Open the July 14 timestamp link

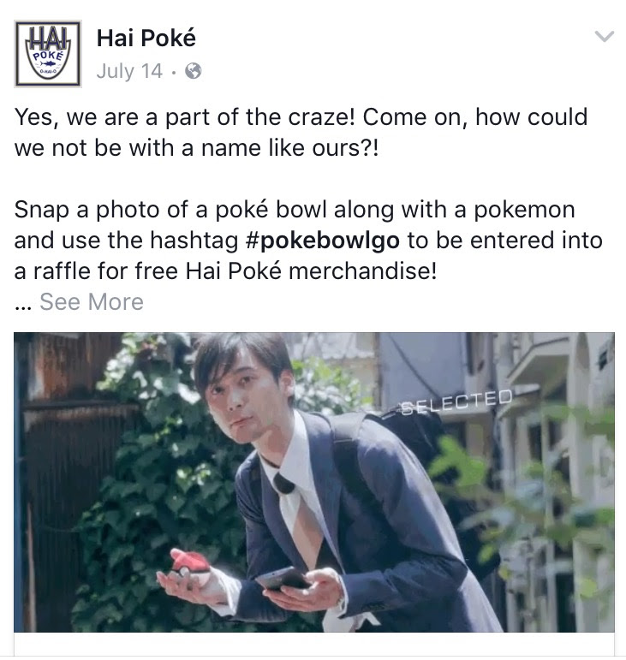129,71
